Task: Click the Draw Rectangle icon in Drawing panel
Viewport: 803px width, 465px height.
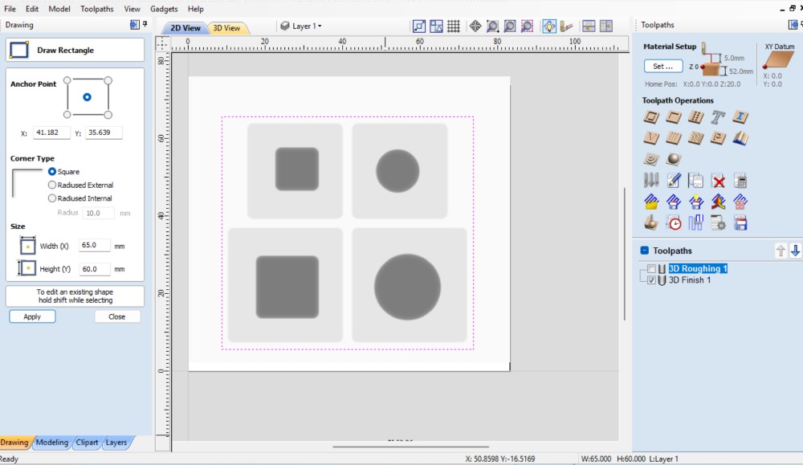Action: pyautogui.click(x=19, y=50)
